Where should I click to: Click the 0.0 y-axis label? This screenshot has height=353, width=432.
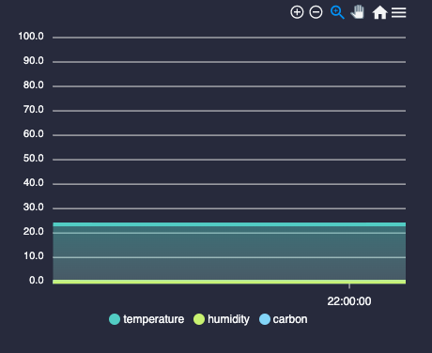37,281
